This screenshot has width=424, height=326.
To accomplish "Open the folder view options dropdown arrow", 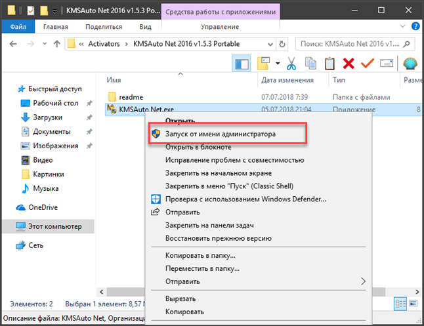I will click(278, 64).
